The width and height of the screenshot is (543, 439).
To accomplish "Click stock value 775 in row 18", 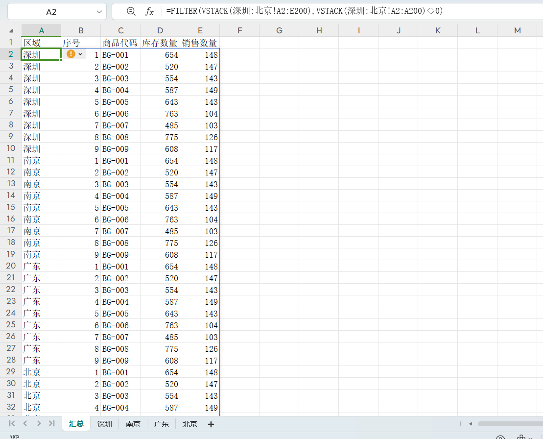I will pyautogui.click(x=160, y=243).
